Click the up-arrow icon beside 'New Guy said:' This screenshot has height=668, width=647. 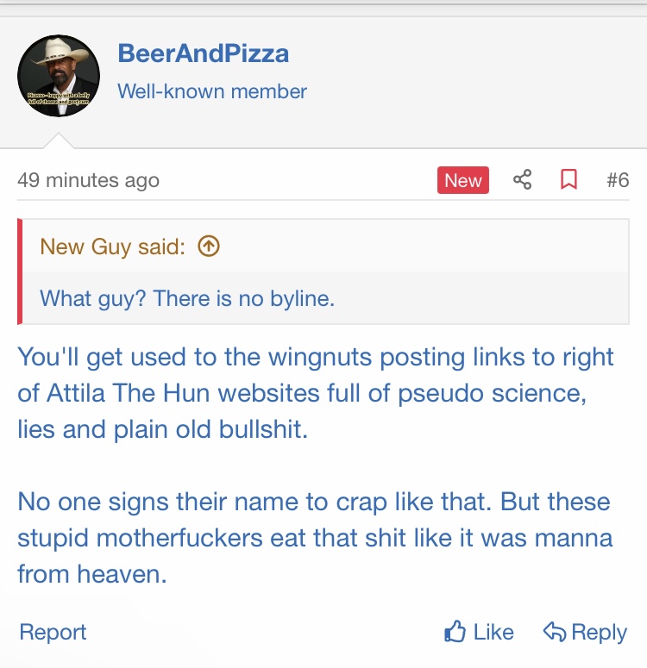point(209,247)
